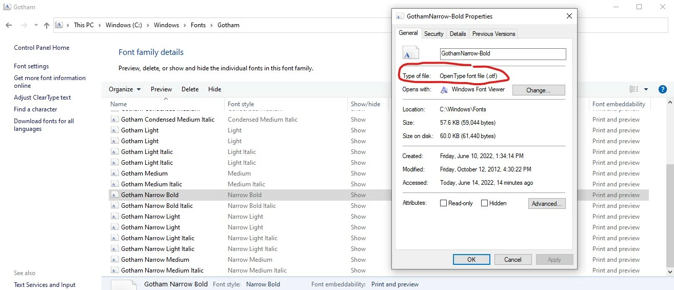Click the Windows Font Viewer icon
Screen dimensions: 674x290
[x=444, y=89]
